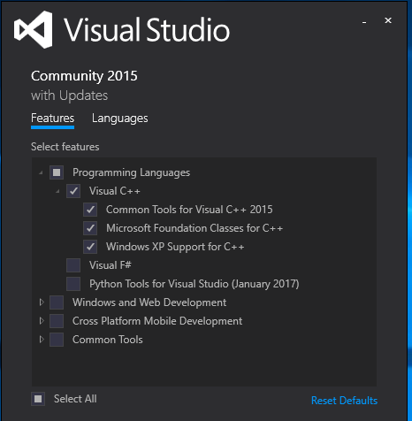Switch to the Languages tab

coord(120,119)
